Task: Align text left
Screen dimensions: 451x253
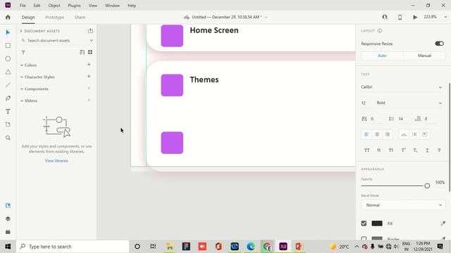Action: click(x=366, y=134)
